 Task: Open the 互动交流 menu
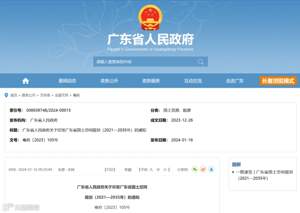pyautogui.click(x=193, y=81)
